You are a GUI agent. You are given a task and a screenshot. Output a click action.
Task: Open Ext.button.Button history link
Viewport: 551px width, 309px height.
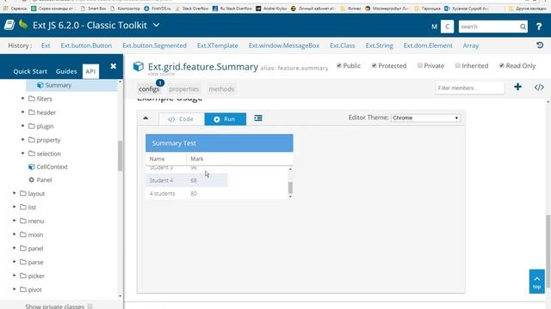click(86, 45)
